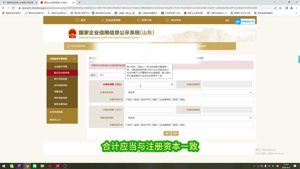Check 土地使用权 under 实缴出资方式
The height and width of the screenshot is (169, 300).
[x=159, y=125]
